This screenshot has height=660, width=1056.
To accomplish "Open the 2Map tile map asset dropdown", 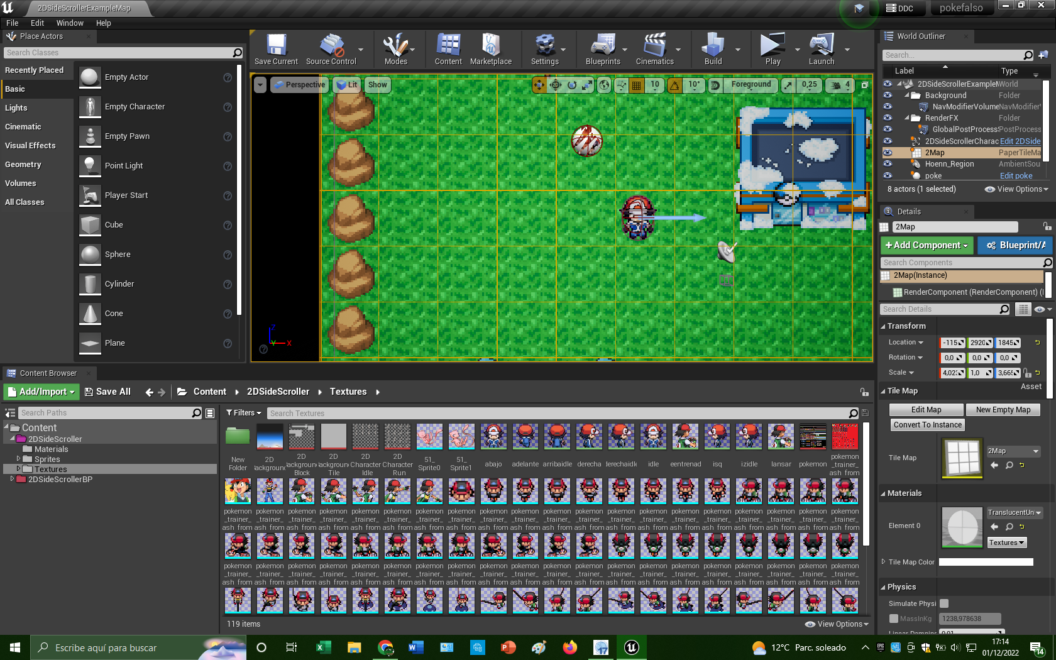I will [x=1013, y=451].
